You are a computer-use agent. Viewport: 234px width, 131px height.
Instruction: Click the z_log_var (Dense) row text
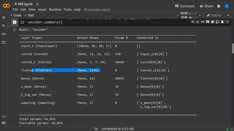tap(36, 95)
